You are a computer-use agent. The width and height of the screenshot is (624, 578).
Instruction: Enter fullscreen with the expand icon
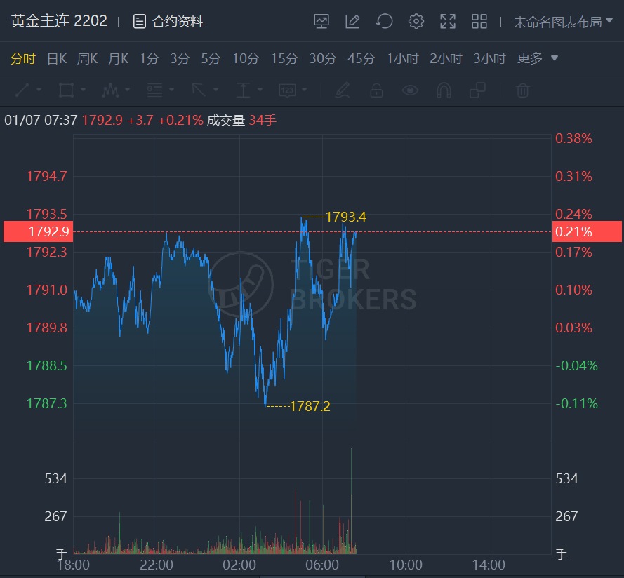(x=448, y=22)
